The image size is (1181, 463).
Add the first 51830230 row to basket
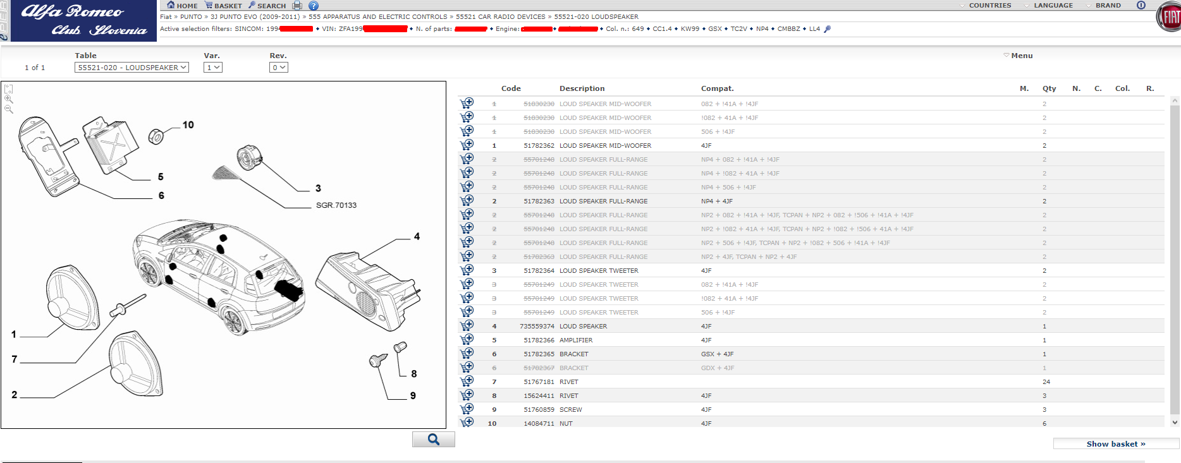tap(467, 103)
